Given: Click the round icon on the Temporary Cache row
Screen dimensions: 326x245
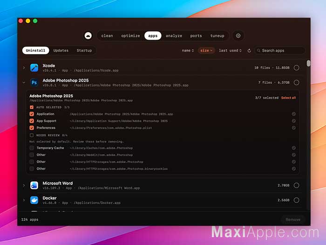Looking at the screenshot, I should (294, 148).
